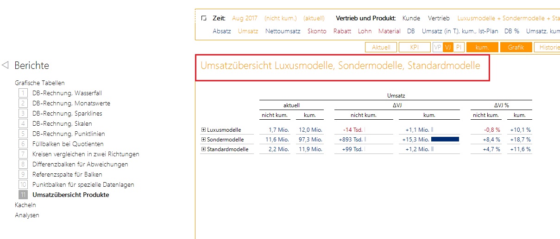
Task: Open the Analysen section
Action: (27, 215)
